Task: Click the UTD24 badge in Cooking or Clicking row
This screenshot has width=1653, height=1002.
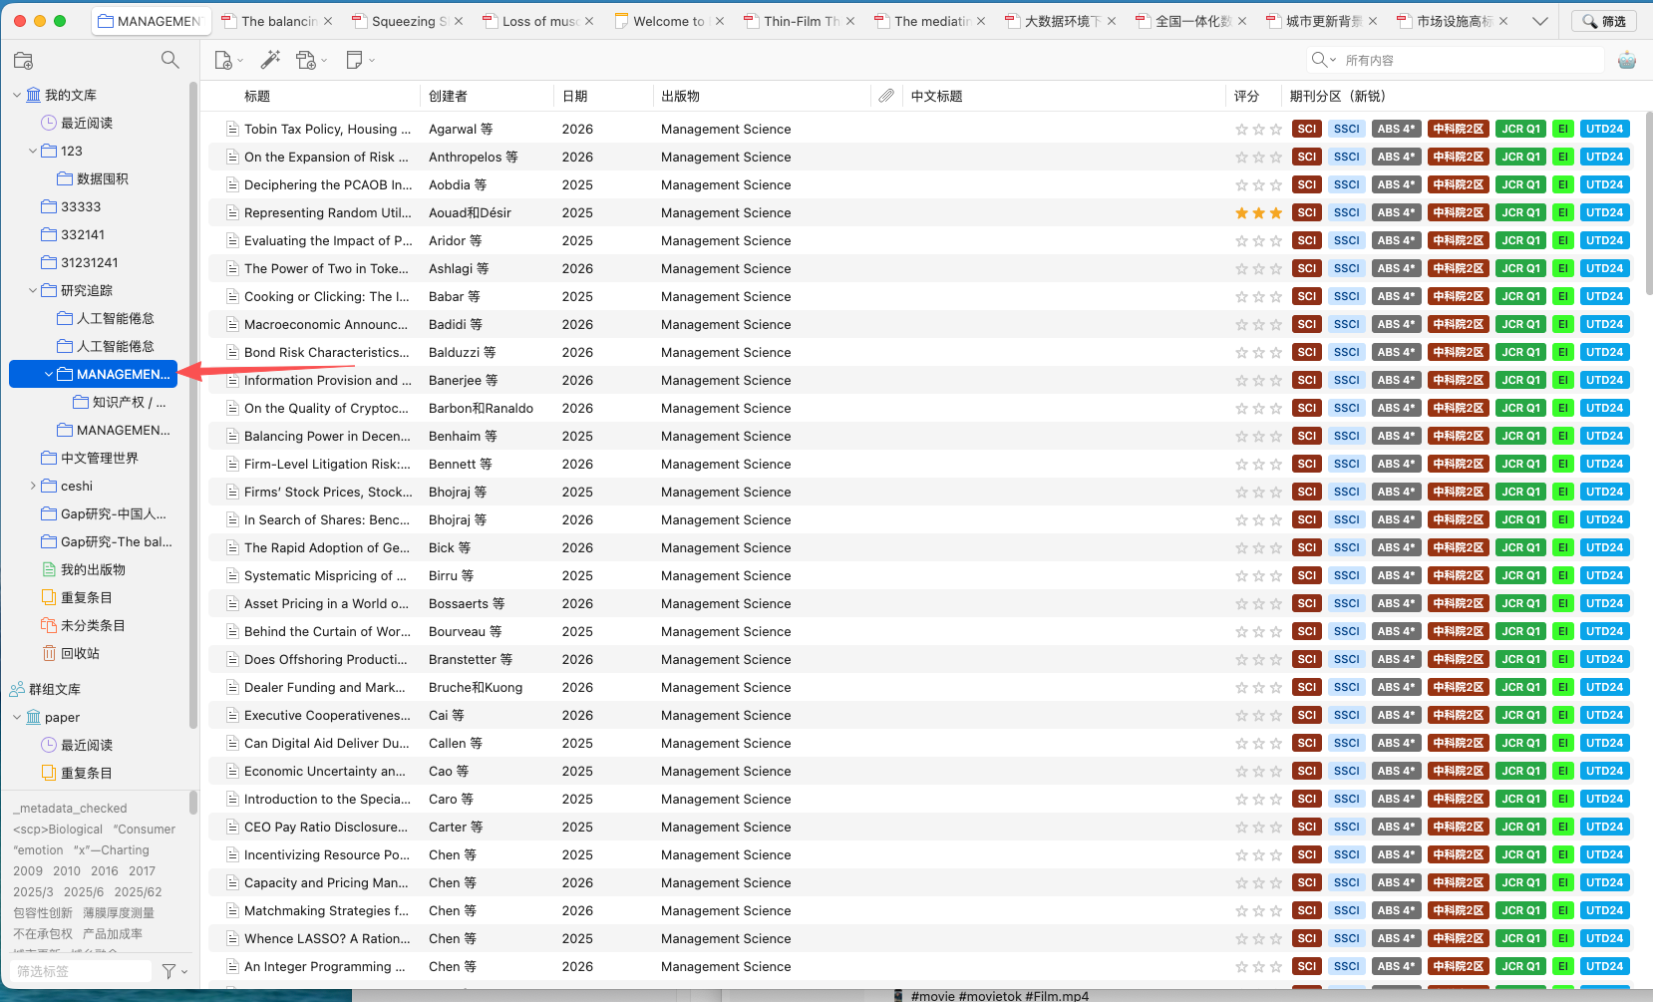Action: pyautogui.click(x=1605, y=296)
